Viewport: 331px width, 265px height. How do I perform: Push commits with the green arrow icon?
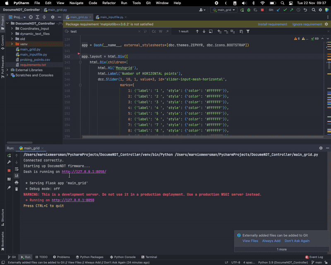pos(292,10)
